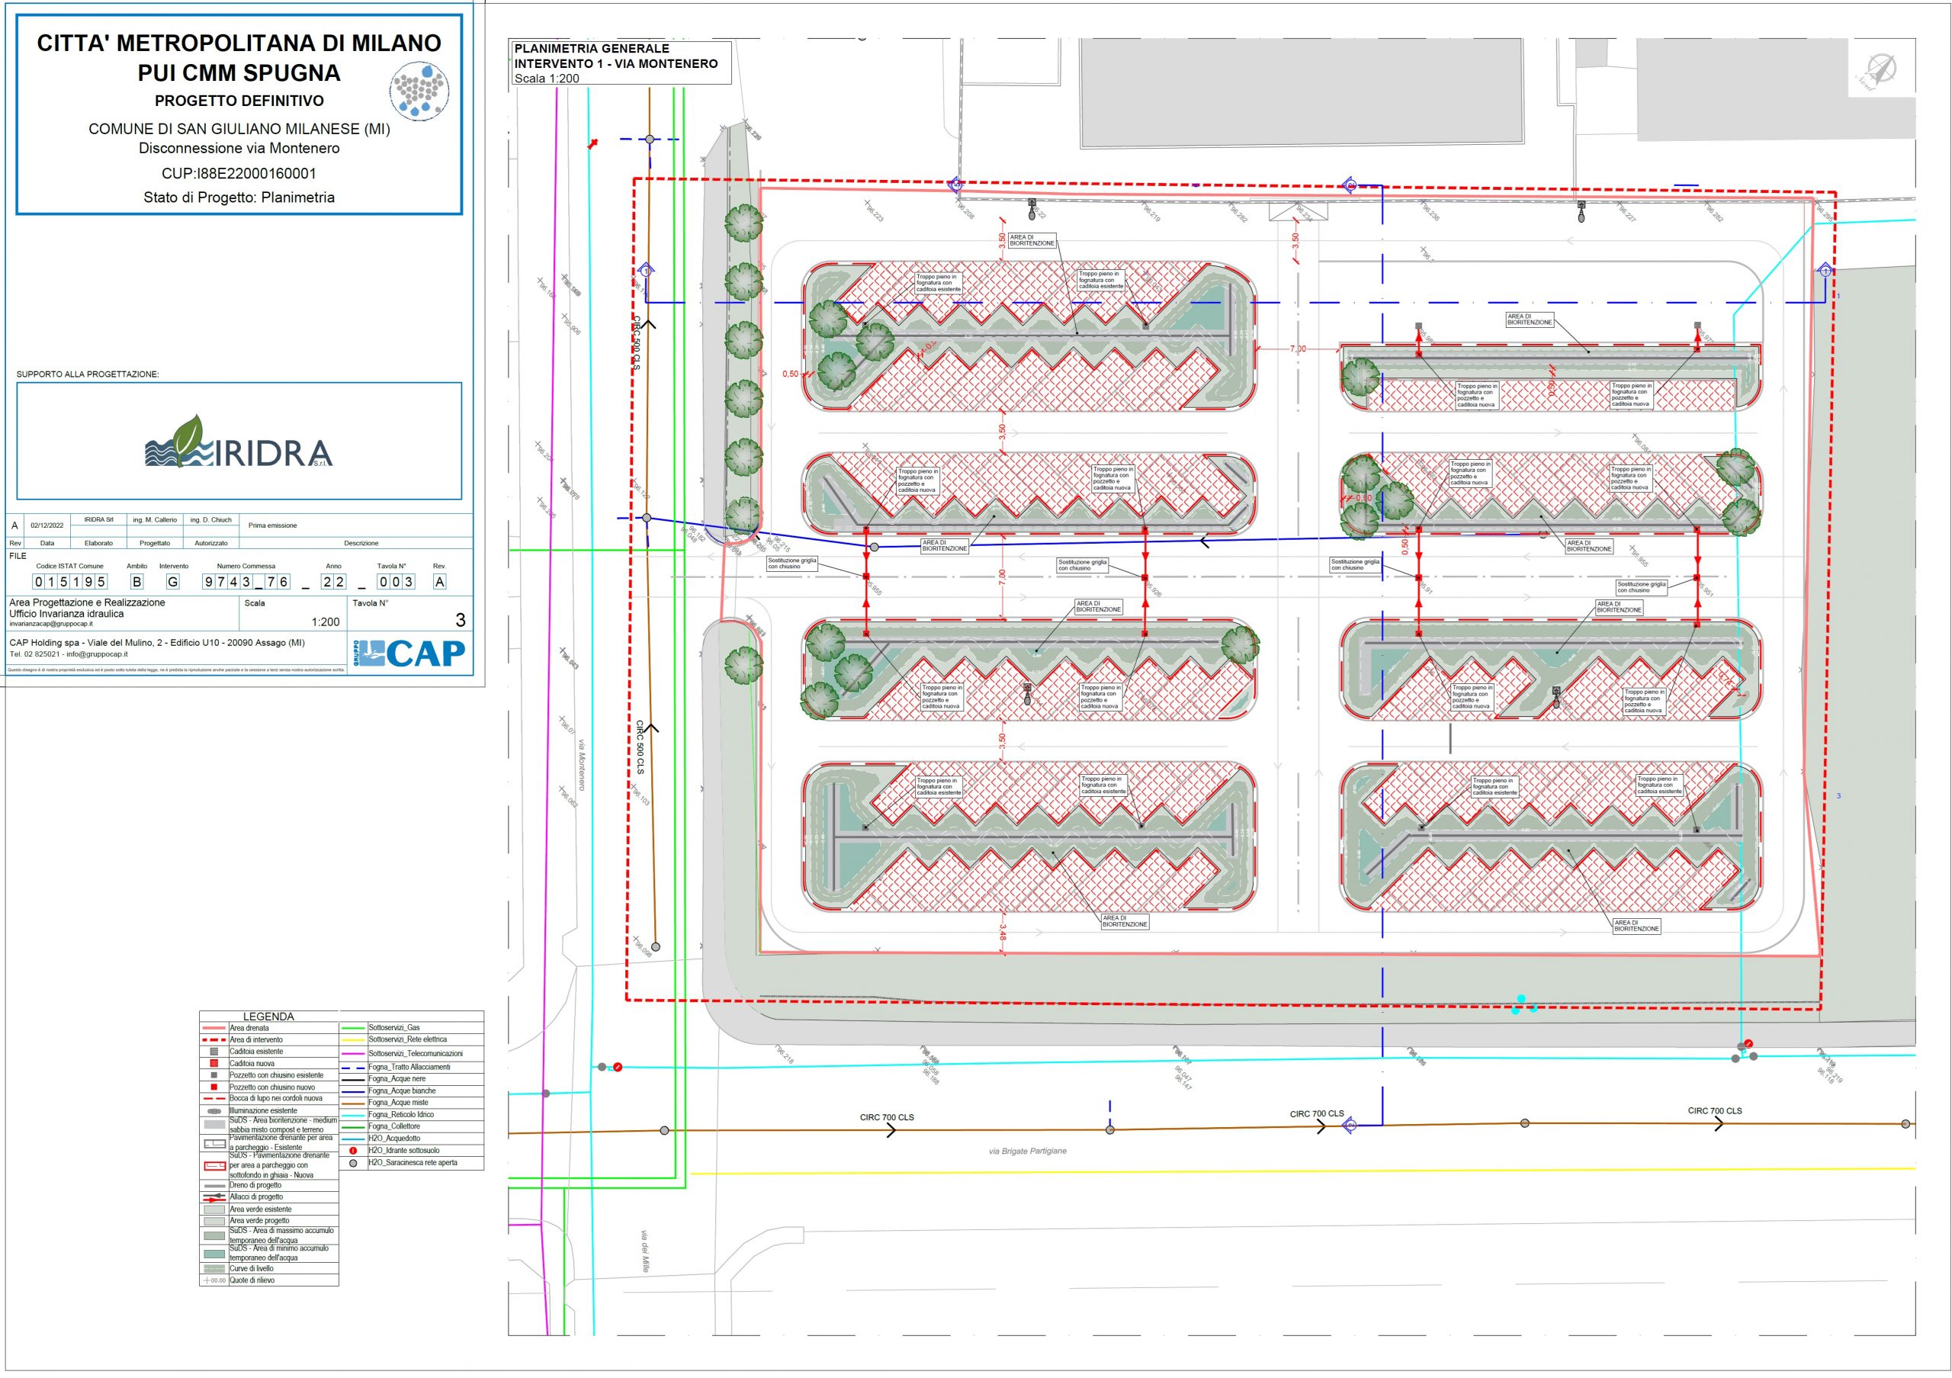The width and height of the screenshot is (1952, 1378).
Task: Click the revision date 02/12/2022
Action: point(47,525)
